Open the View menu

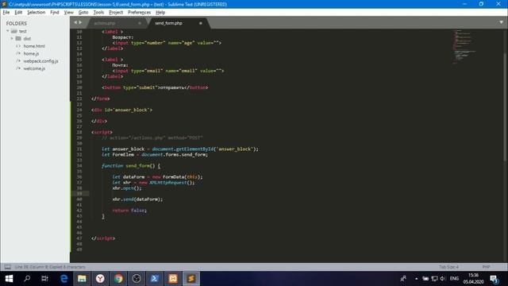(x=68, y=13)
